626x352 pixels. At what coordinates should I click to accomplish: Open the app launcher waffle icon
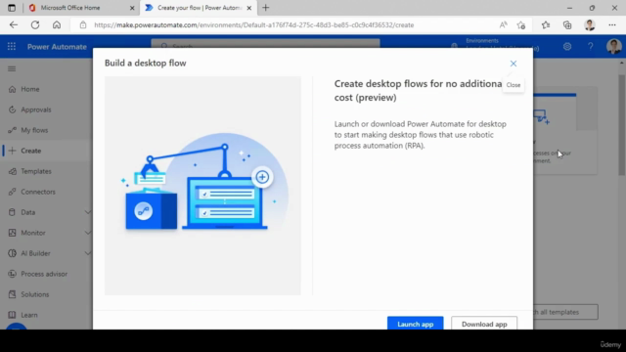12,47
